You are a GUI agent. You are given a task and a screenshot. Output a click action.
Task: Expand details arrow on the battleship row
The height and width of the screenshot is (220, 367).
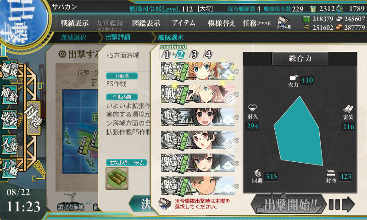[x=237, y=94]
